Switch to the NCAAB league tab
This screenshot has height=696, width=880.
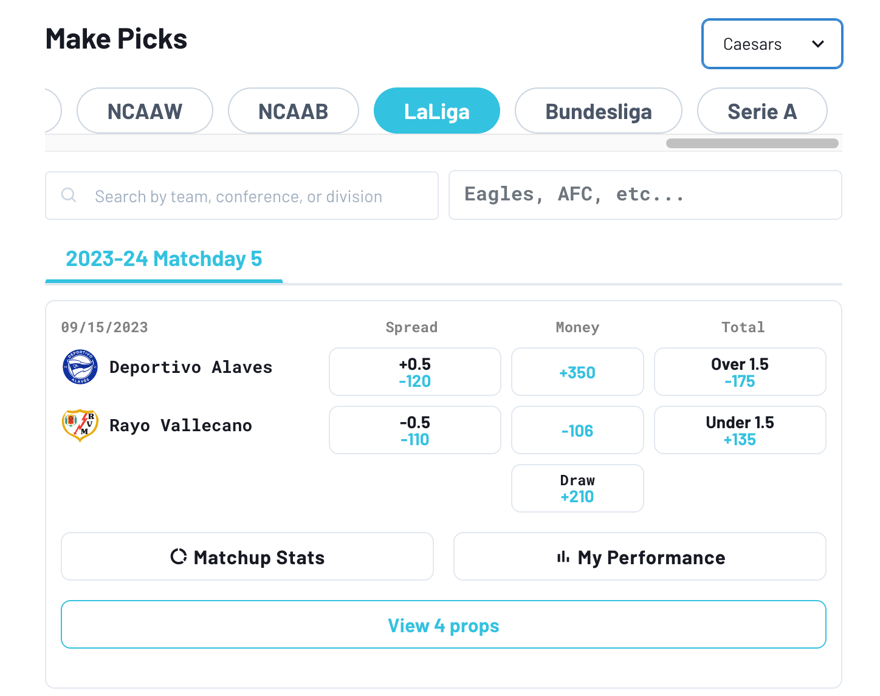coord(293,111)
